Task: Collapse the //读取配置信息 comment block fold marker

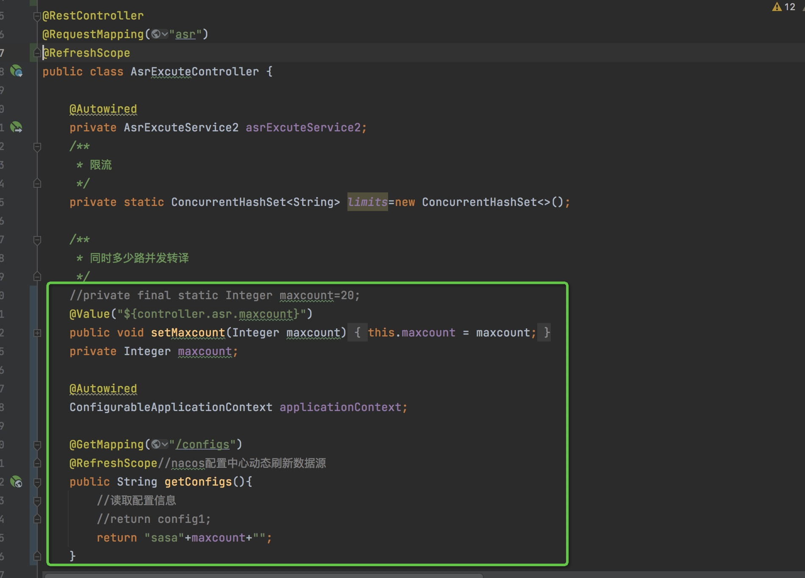Action: [x=37, y=501]
